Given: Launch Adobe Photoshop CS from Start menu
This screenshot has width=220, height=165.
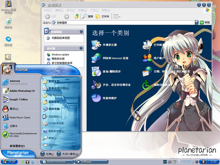Looking at the screenshot, I should coord(21,91).
